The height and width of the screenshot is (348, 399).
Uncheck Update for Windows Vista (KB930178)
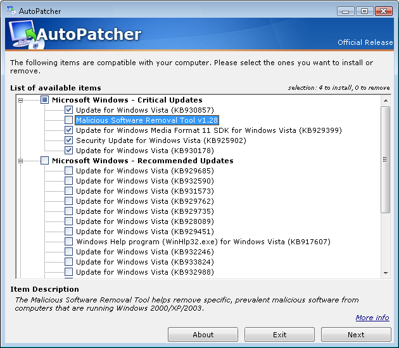point(68,151)
